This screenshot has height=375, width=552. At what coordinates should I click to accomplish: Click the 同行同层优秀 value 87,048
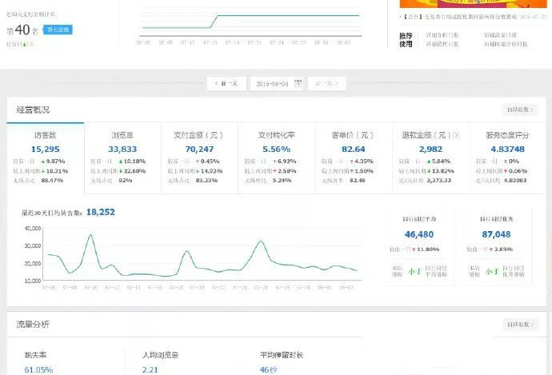[497, 234]
